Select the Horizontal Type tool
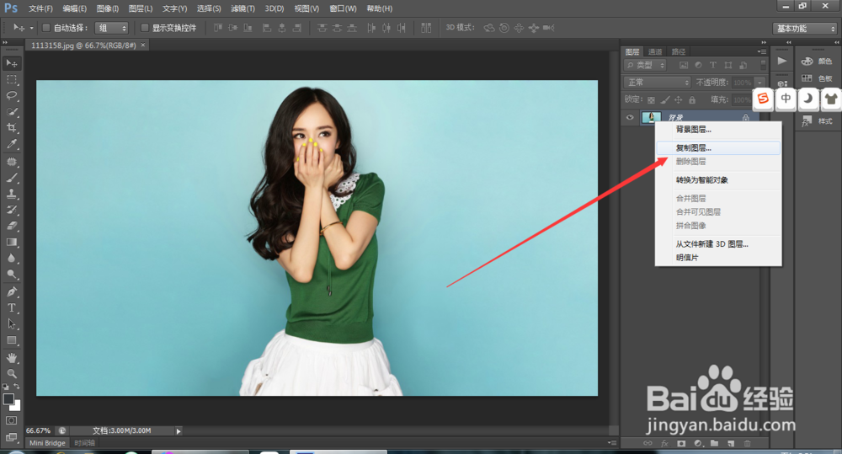Image resolution: width=842 pixels, height=454 pixels. (x=11, y=307)
